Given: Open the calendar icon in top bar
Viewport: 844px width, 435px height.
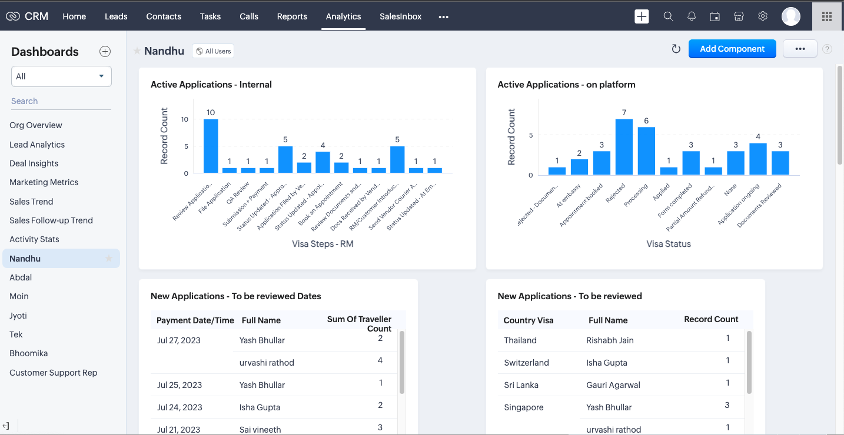Looking at the screenshot, I should 715,16.
